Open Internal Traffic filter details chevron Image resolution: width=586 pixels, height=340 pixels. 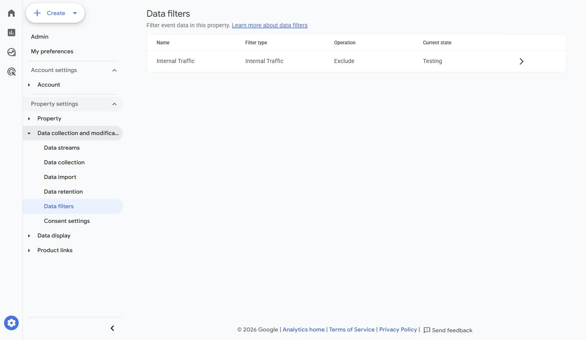[x=521, y=61]
